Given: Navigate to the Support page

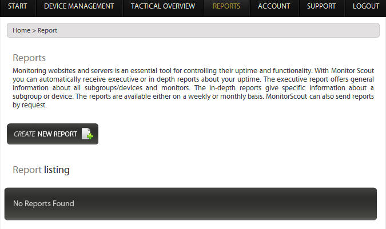Looking at the screenshot, I should (321, 7).
